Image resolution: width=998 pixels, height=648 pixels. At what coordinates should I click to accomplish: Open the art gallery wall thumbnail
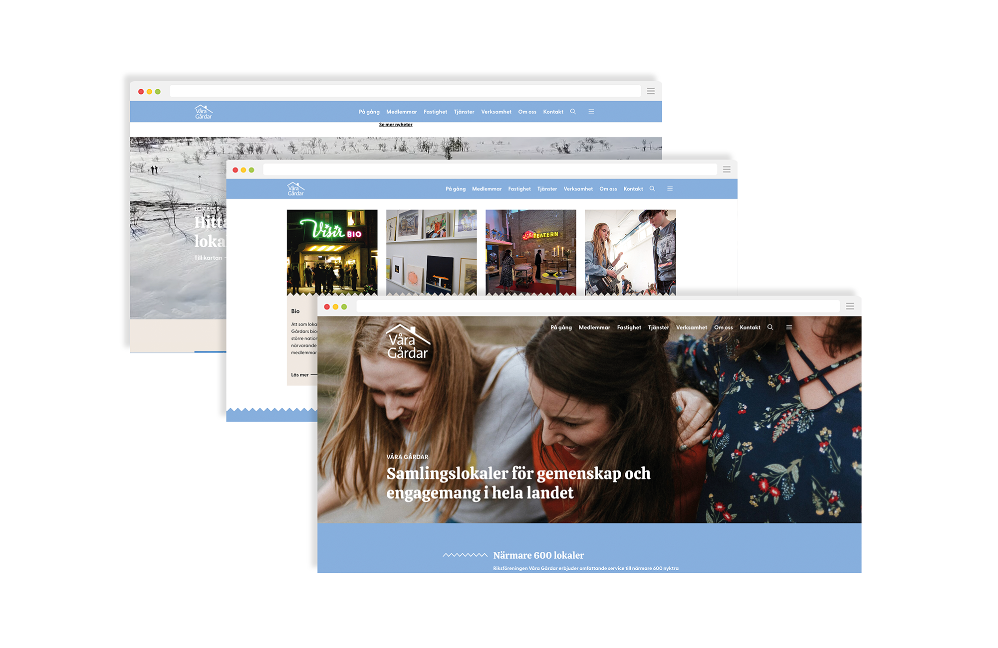(431, 252)
